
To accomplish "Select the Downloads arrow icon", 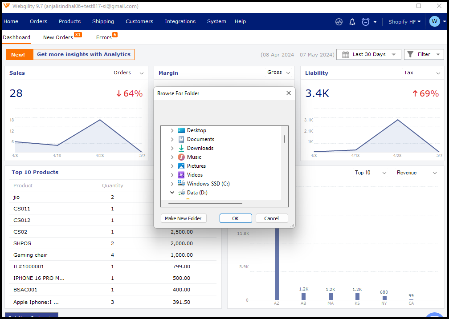I will click(x=181, y=148).
